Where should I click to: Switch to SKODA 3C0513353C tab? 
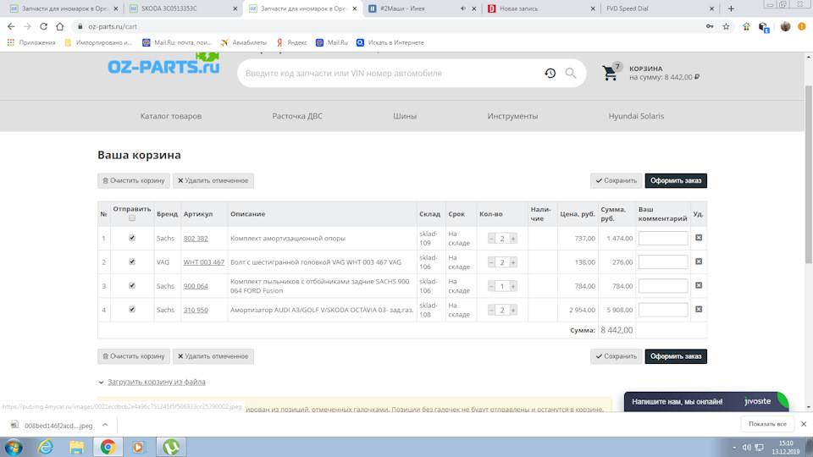[183, 8]
